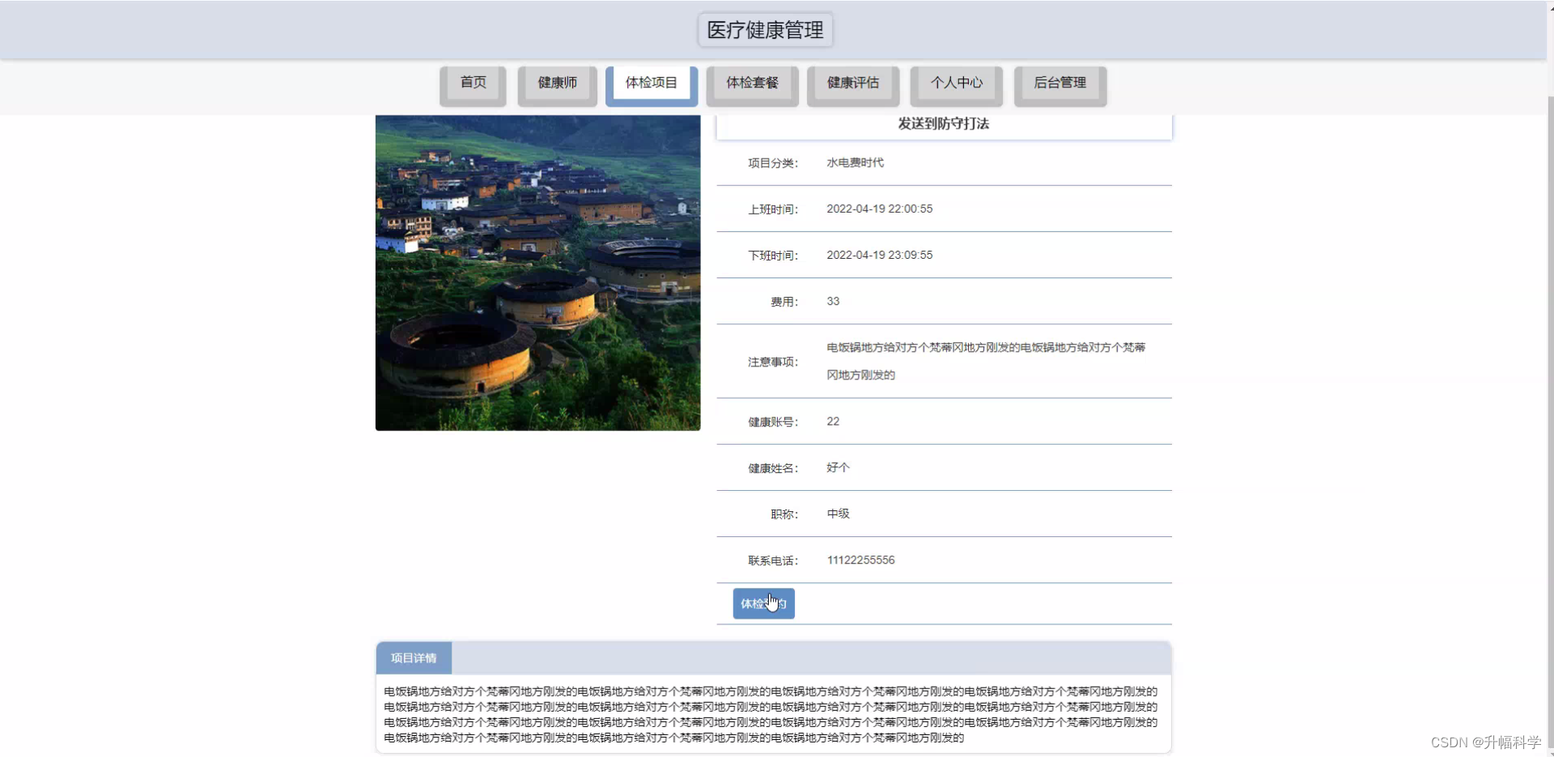Open the 个人中心 tab
Screen dimensions: 1554x757
[956, 84]
